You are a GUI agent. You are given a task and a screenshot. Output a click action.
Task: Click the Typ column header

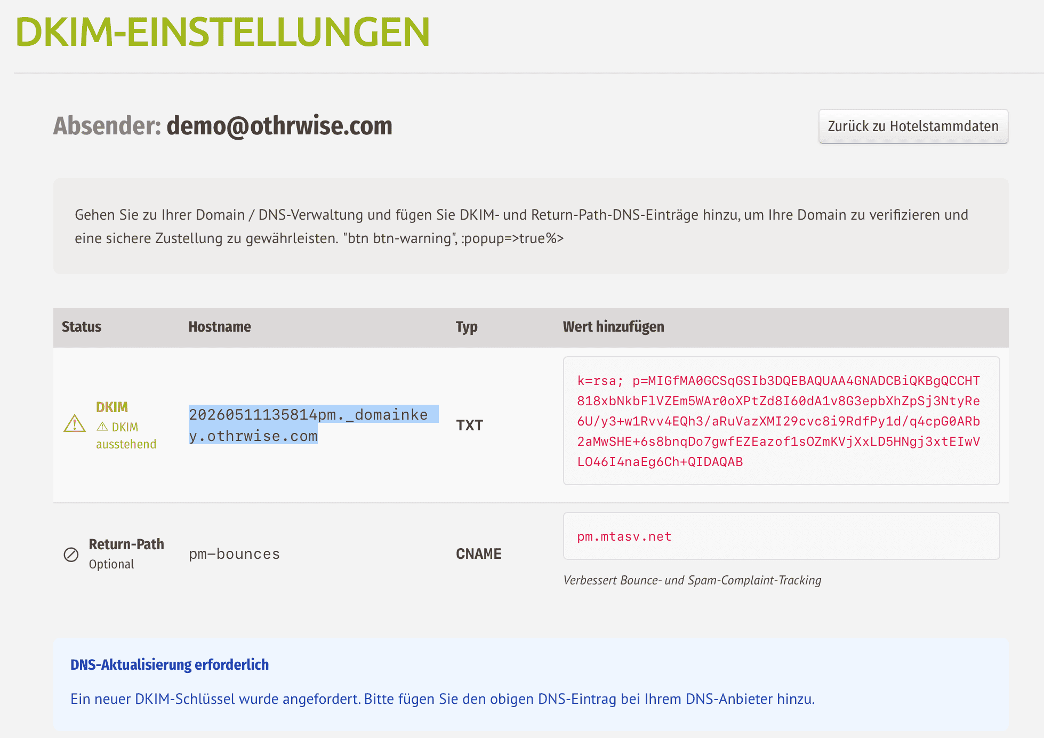point(467,327)
